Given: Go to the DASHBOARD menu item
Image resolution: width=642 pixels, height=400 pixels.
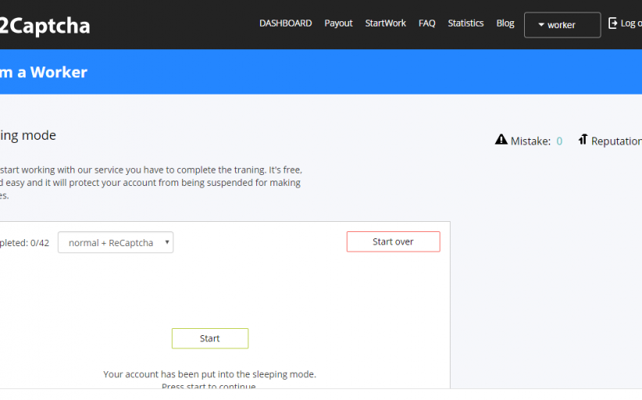Looking at the screenshot, I should pos(285,23).
